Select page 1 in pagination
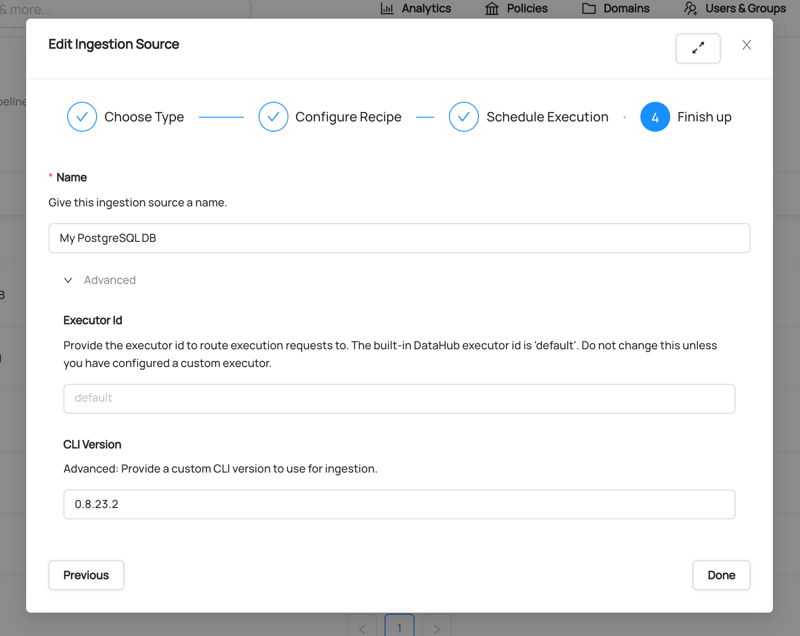This screenshot has width=800, height=636. coord(399,628)
